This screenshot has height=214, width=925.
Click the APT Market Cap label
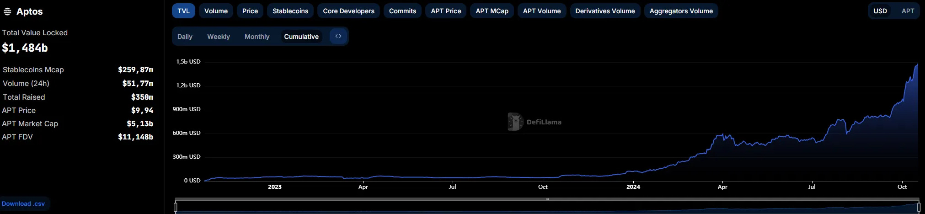point(30,123)
